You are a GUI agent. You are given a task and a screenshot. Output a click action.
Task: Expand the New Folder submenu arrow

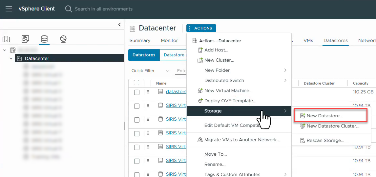[x=285, y=70]
